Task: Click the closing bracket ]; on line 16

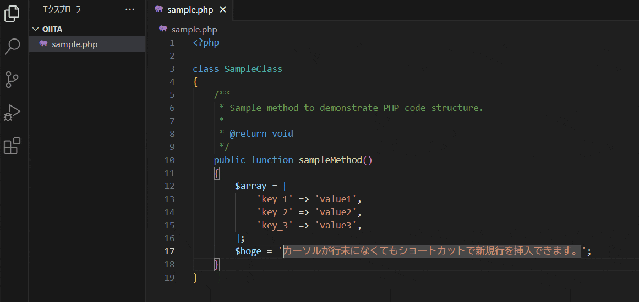Action: tap(239, 238)
